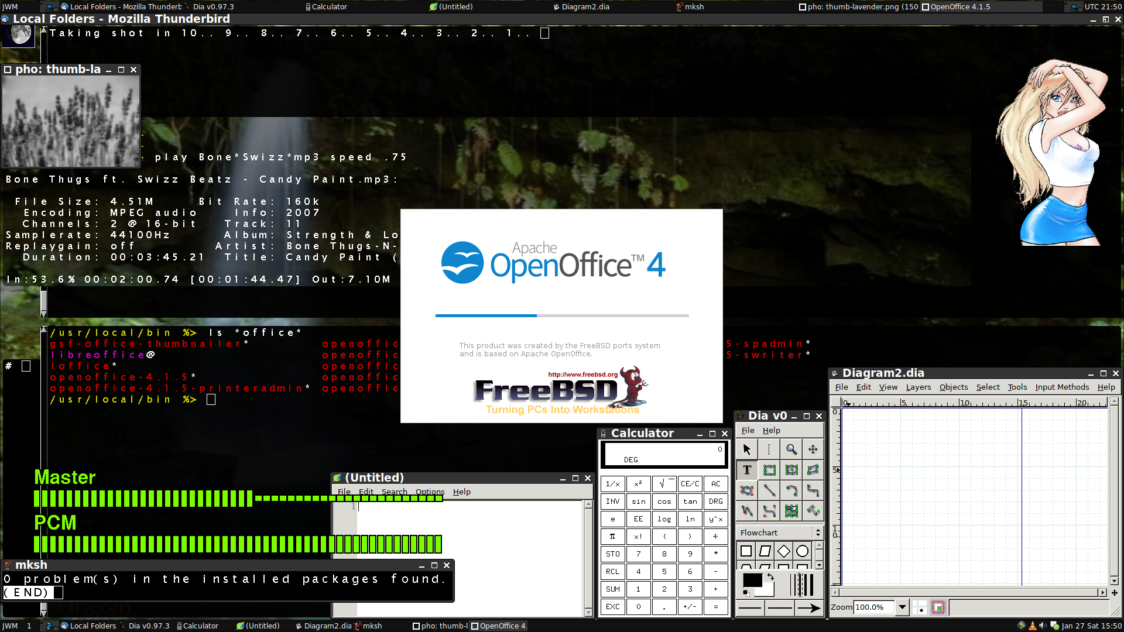
Task: Open Objects menu in Diagram2.dia window
Action: coord(954,387)
